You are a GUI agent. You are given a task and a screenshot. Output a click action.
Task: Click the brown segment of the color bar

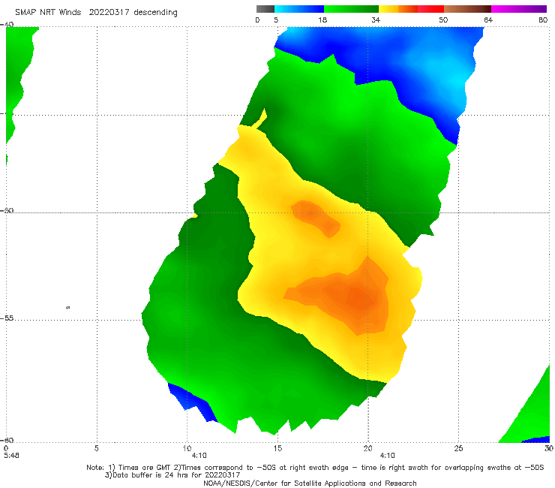click(467, 9)
